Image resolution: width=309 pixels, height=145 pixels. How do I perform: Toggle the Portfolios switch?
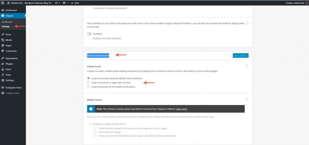(89, 34)
